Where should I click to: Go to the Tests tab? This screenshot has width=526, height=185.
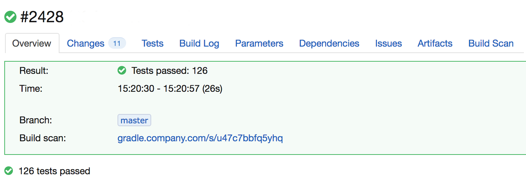152,43
